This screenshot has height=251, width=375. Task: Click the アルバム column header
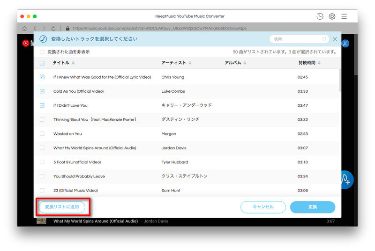(x=232, y=63)
